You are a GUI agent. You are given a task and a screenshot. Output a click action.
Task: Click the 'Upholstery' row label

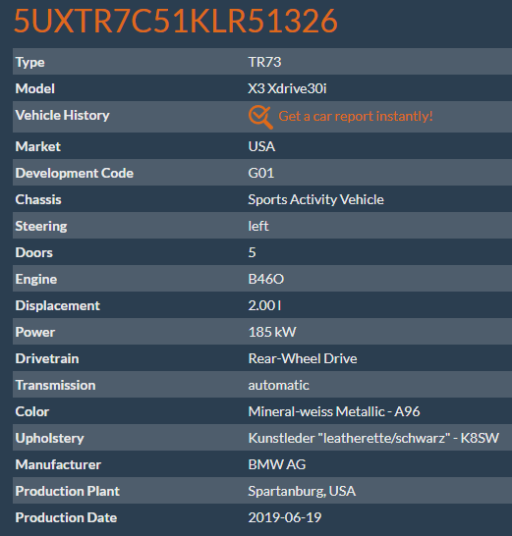tap(49, 438)
